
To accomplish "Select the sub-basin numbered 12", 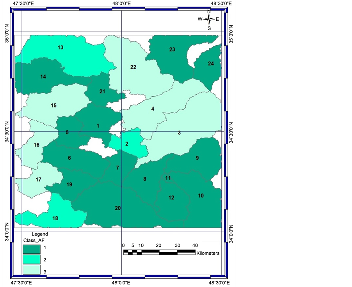I will [171, 198].
